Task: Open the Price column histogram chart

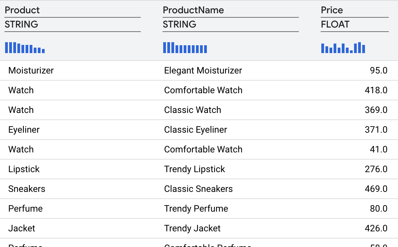Action: click(343, 48)
